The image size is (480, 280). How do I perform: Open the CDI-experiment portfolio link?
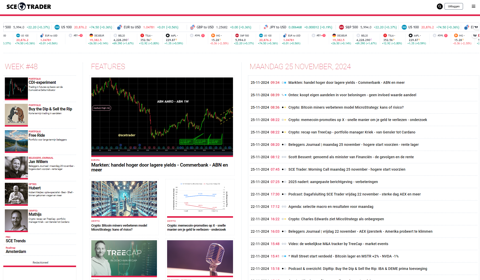point(42,82)
